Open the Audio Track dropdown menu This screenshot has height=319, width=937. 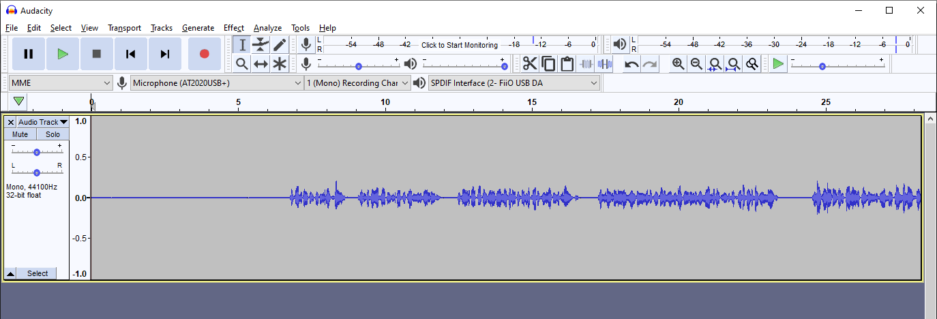[x=43, y=122]
